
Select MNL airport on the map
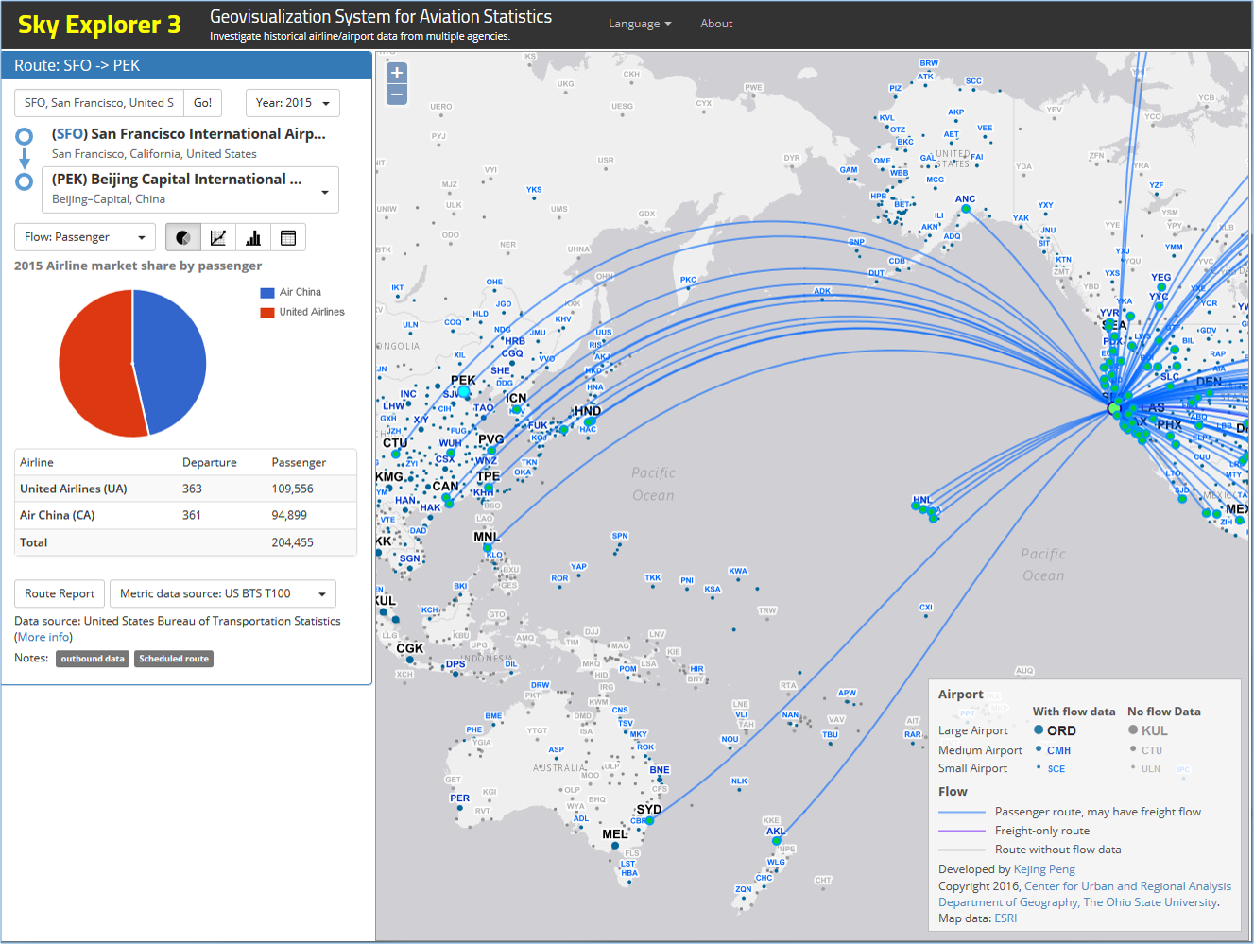pyautogui.click(x=488, y=547)
